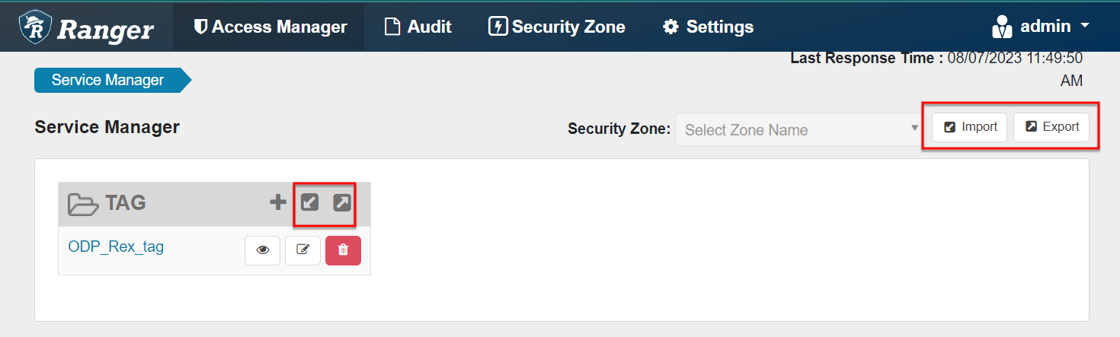The width and height of the screenshot is (1120, 337).
Task: Open the Select Zone Name dropdown
Action: click(799, 130)
